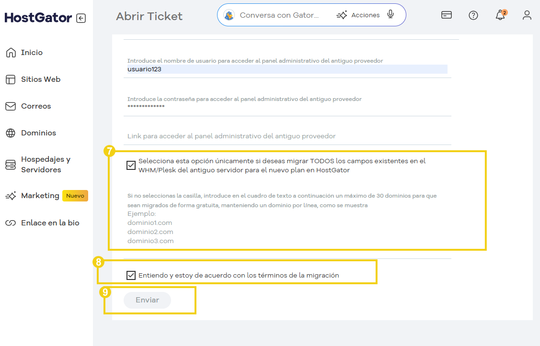View notifications via the bell icon
540x346 pixels.
click(500, 16)
